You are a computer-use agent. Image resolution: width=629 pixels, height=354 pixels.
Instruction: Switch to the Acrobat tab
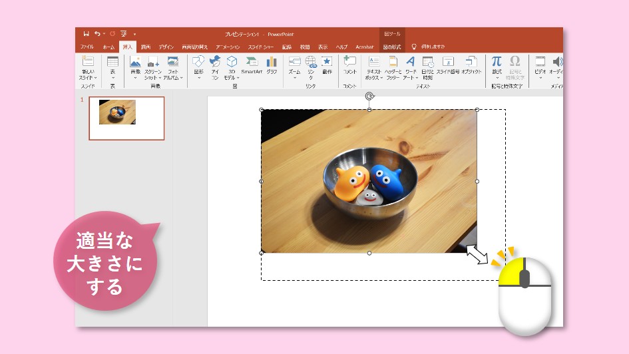[364, 47]
